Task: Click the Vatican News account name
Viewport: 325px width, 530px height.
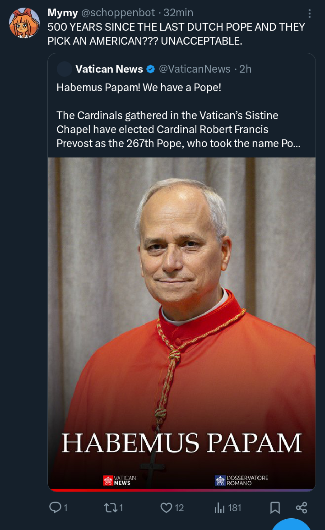Action: tap(109, 69)
